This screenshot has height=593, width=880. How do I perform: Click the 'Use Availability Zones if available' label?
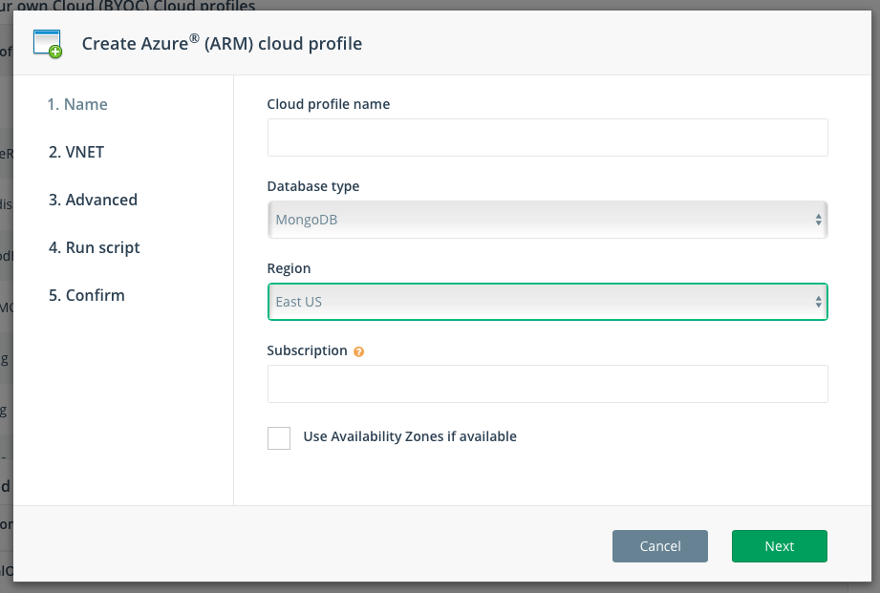tap(410, 436)
